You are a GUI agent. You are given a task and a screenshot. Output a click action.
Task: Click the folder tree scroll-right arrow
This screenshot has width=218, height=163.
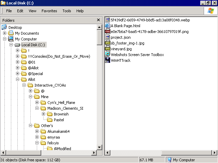click(94, 153)
